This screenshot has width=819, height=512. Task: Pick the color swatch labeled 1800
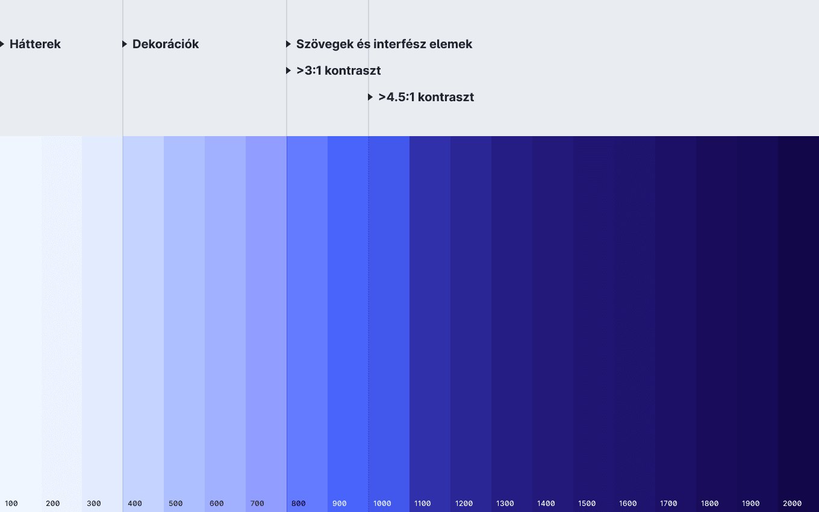coord(717,324)
